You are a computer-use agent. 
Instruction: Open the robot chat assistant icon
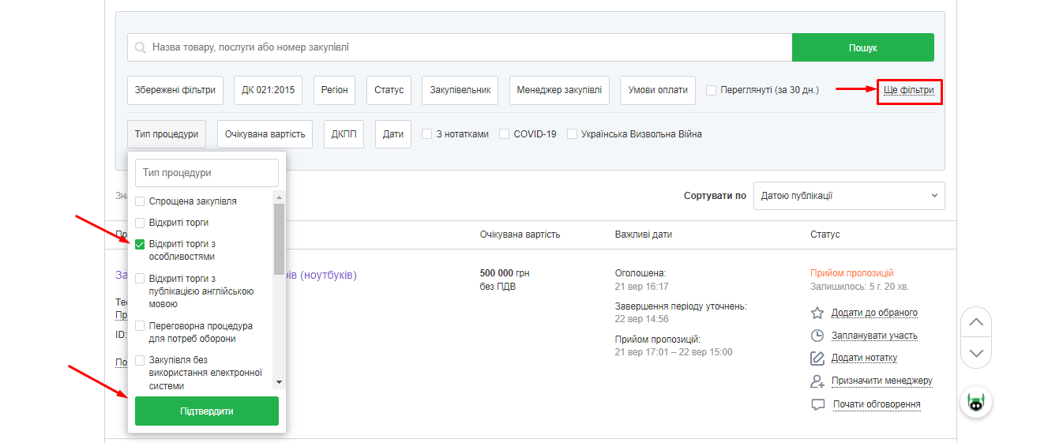(x=976, y=403)
